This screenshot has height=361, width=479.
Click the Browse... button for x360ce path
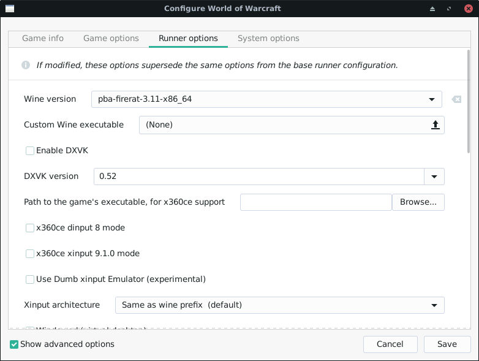click(418, 202)
